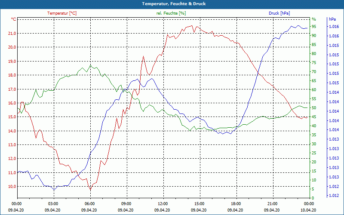Click the 10,0 temperature axis value
This screenshot has height=215, width=344.
pos(12,187)
